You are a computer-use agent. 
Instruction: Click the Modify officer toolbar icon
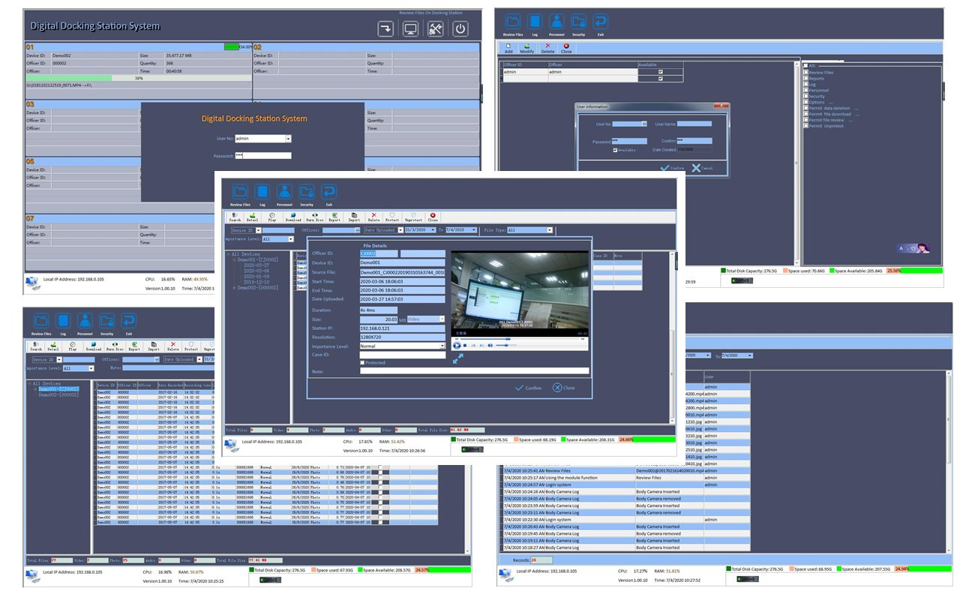527,48
